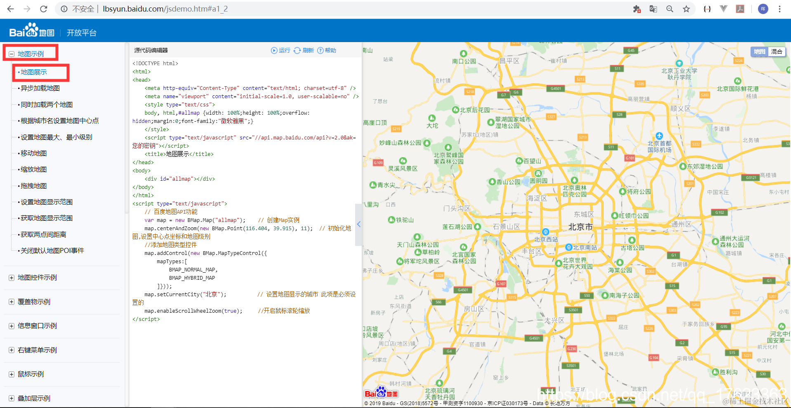Click the curly braces extension icon
The height and width of the screenshot is (408, 791).
[x=707, y=9]
